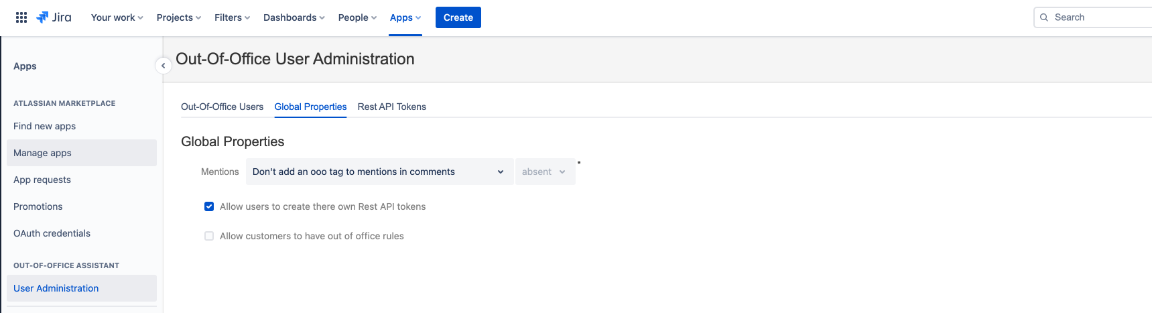Select User Administration in sidebar
The width and height of the screenshot is (1152, 313).
tap(82, 288)
